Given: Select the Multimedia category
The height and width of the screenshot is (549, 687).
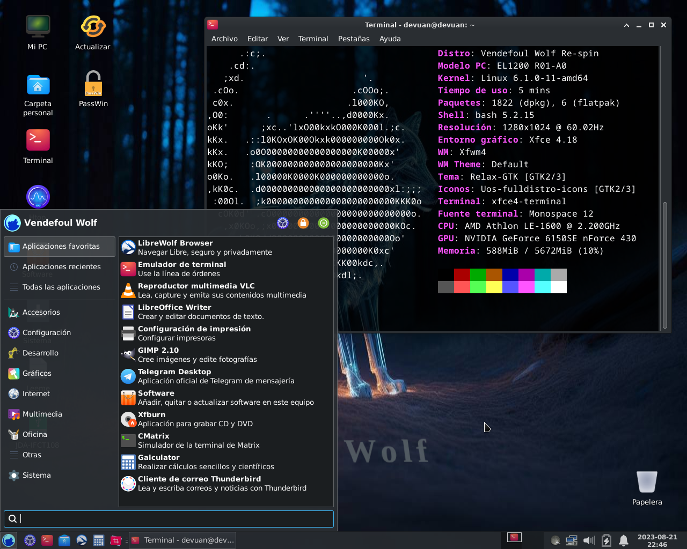Looking at the screenshot, I should 60,414.
